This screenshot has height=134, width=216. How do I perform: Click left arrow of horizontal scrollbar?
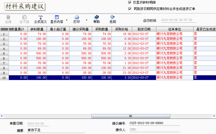coord(2,116)
